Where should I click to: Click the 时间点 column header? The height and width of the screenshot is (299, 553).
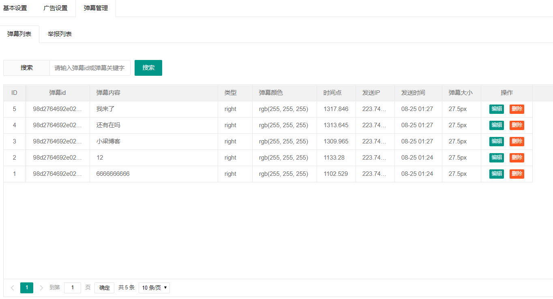point(332,93)
